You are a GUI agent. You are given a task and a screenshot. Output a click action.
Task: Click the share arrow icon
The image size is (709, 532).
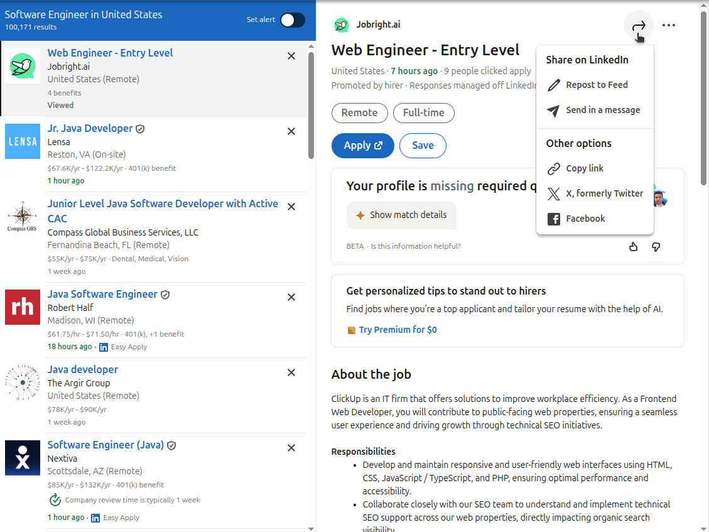[639, 25]
